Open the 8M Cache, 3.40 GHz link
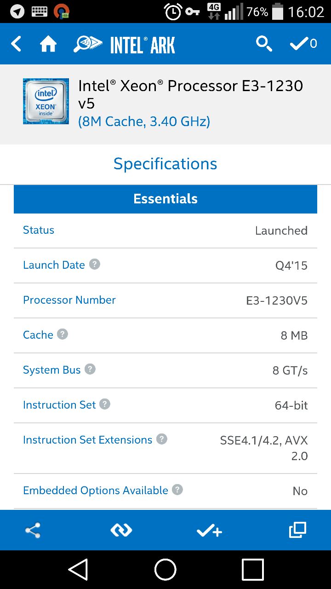Screen dimensions: 331x589 [144, 121]
